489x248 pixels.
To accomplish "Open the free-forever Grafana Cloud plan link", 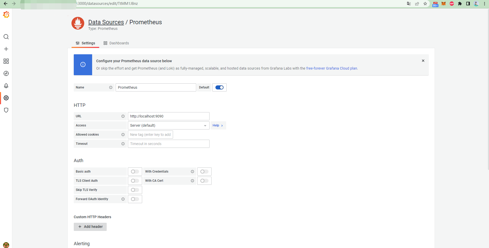I will click(x=332, y=68).
